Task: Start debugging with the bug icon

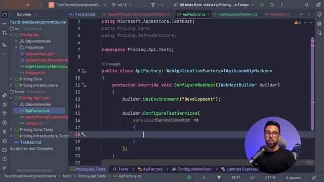Action: (x=272, y=5)
